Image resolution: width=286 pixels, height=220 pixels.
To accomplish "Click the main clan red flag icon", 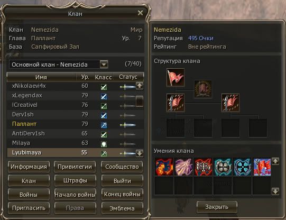I will 176,77.
